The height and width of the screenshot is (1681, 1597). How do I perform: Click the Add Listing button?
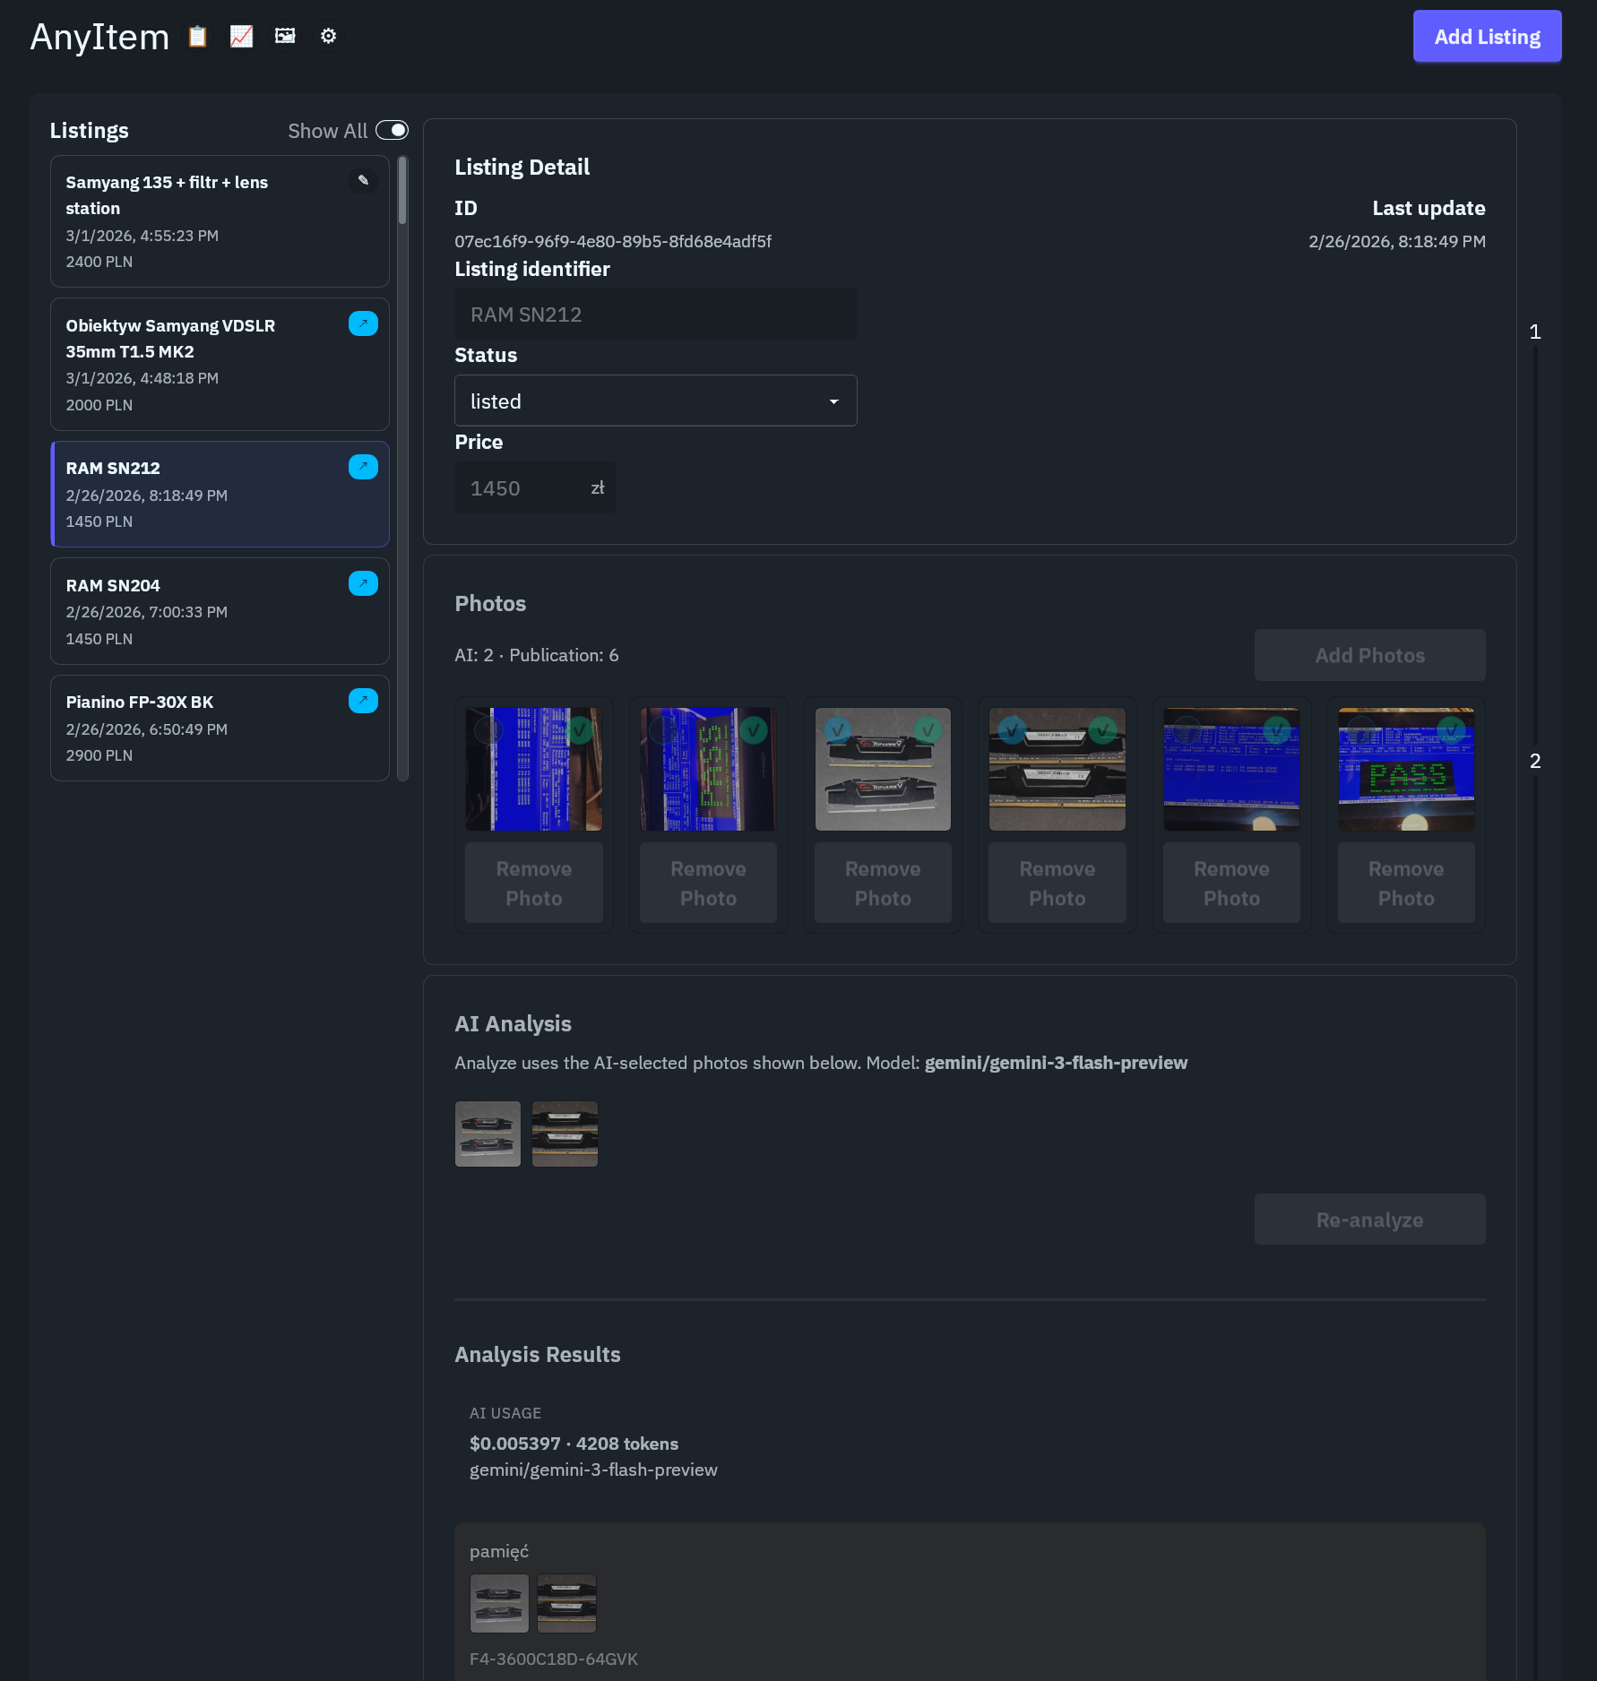tap(1487, 37)
